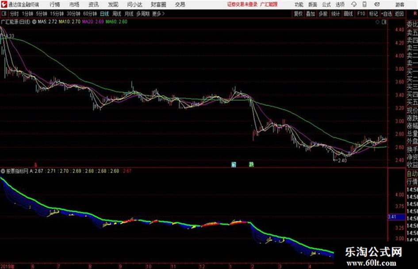Open the F10 company info button

tap(361, 14)
